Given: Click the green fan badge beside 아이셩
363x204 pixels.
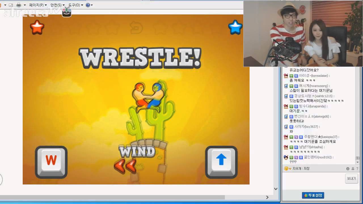Looking at the screenshot, I should pyautogui.click(x=291, y=76).
